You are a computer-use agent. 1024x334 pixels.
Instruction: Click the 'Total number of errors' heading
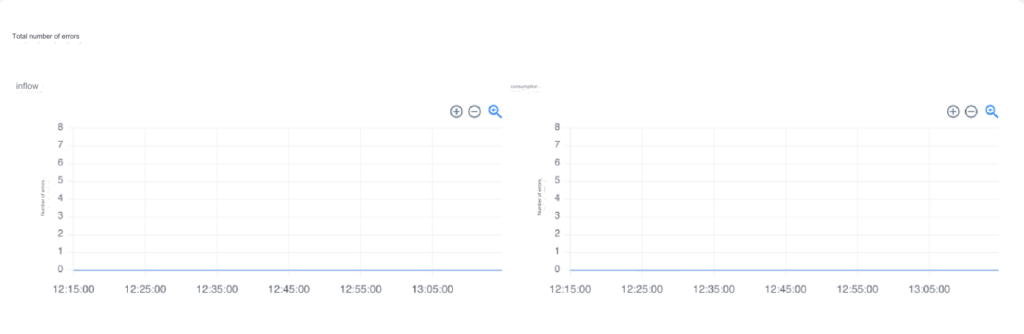(x=46, y=36)
